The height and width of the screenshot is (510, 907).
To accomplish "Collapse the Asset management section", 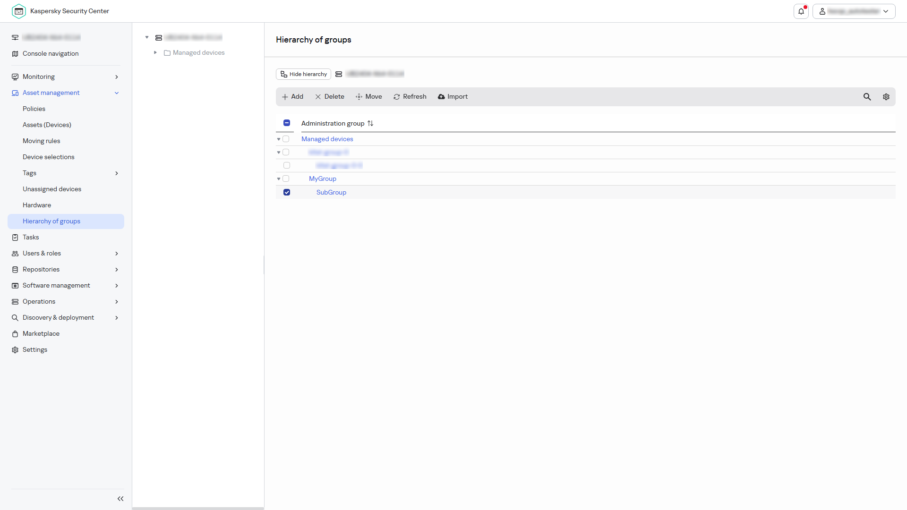I will [117, 93].
